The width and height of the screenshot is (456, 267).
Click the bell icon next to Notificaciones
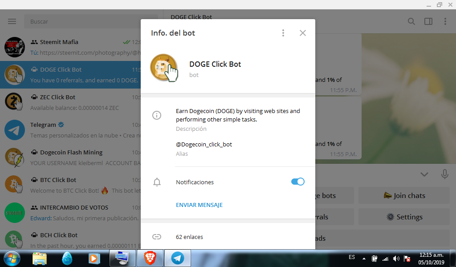point(157,182)
